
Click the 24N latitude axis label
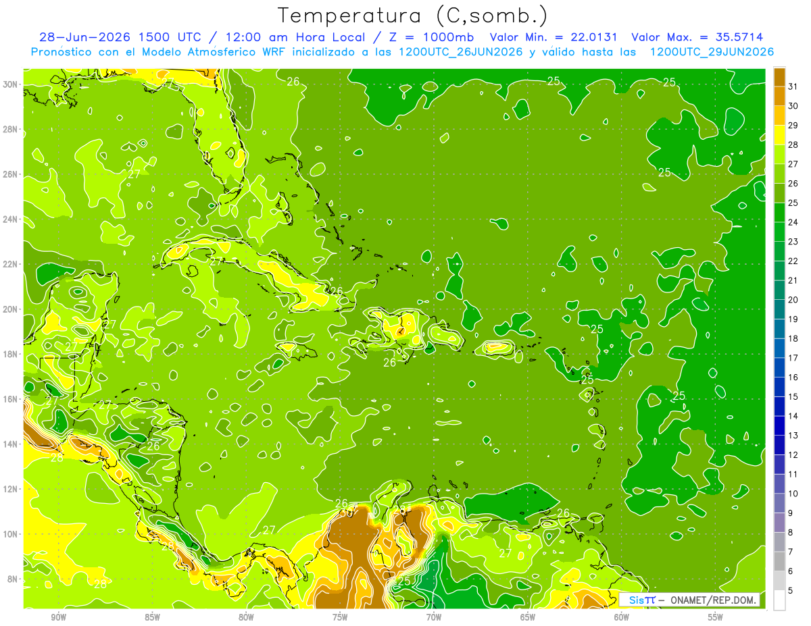[x=11, y=219]
